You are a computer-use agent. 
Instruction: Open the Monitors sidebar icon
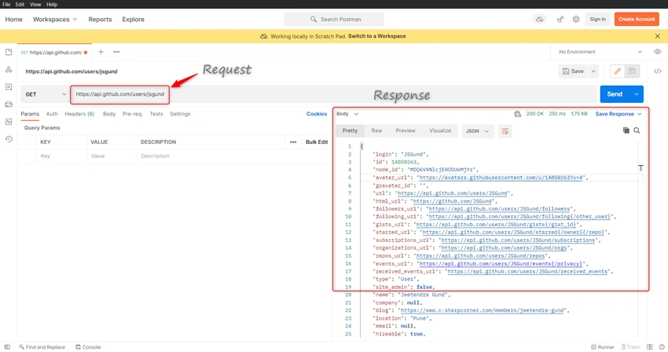(9, 122)
